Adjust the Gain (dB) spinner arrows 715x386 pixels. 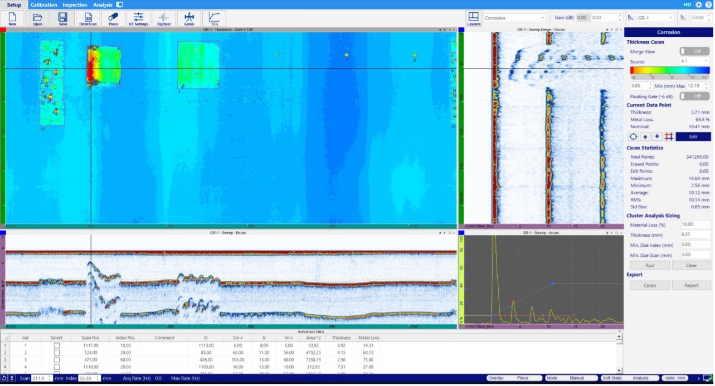coord(620,18)
